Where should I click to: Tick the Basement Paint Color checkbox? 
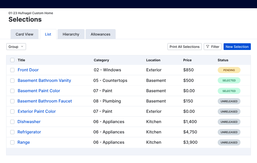tap(12, 91)
